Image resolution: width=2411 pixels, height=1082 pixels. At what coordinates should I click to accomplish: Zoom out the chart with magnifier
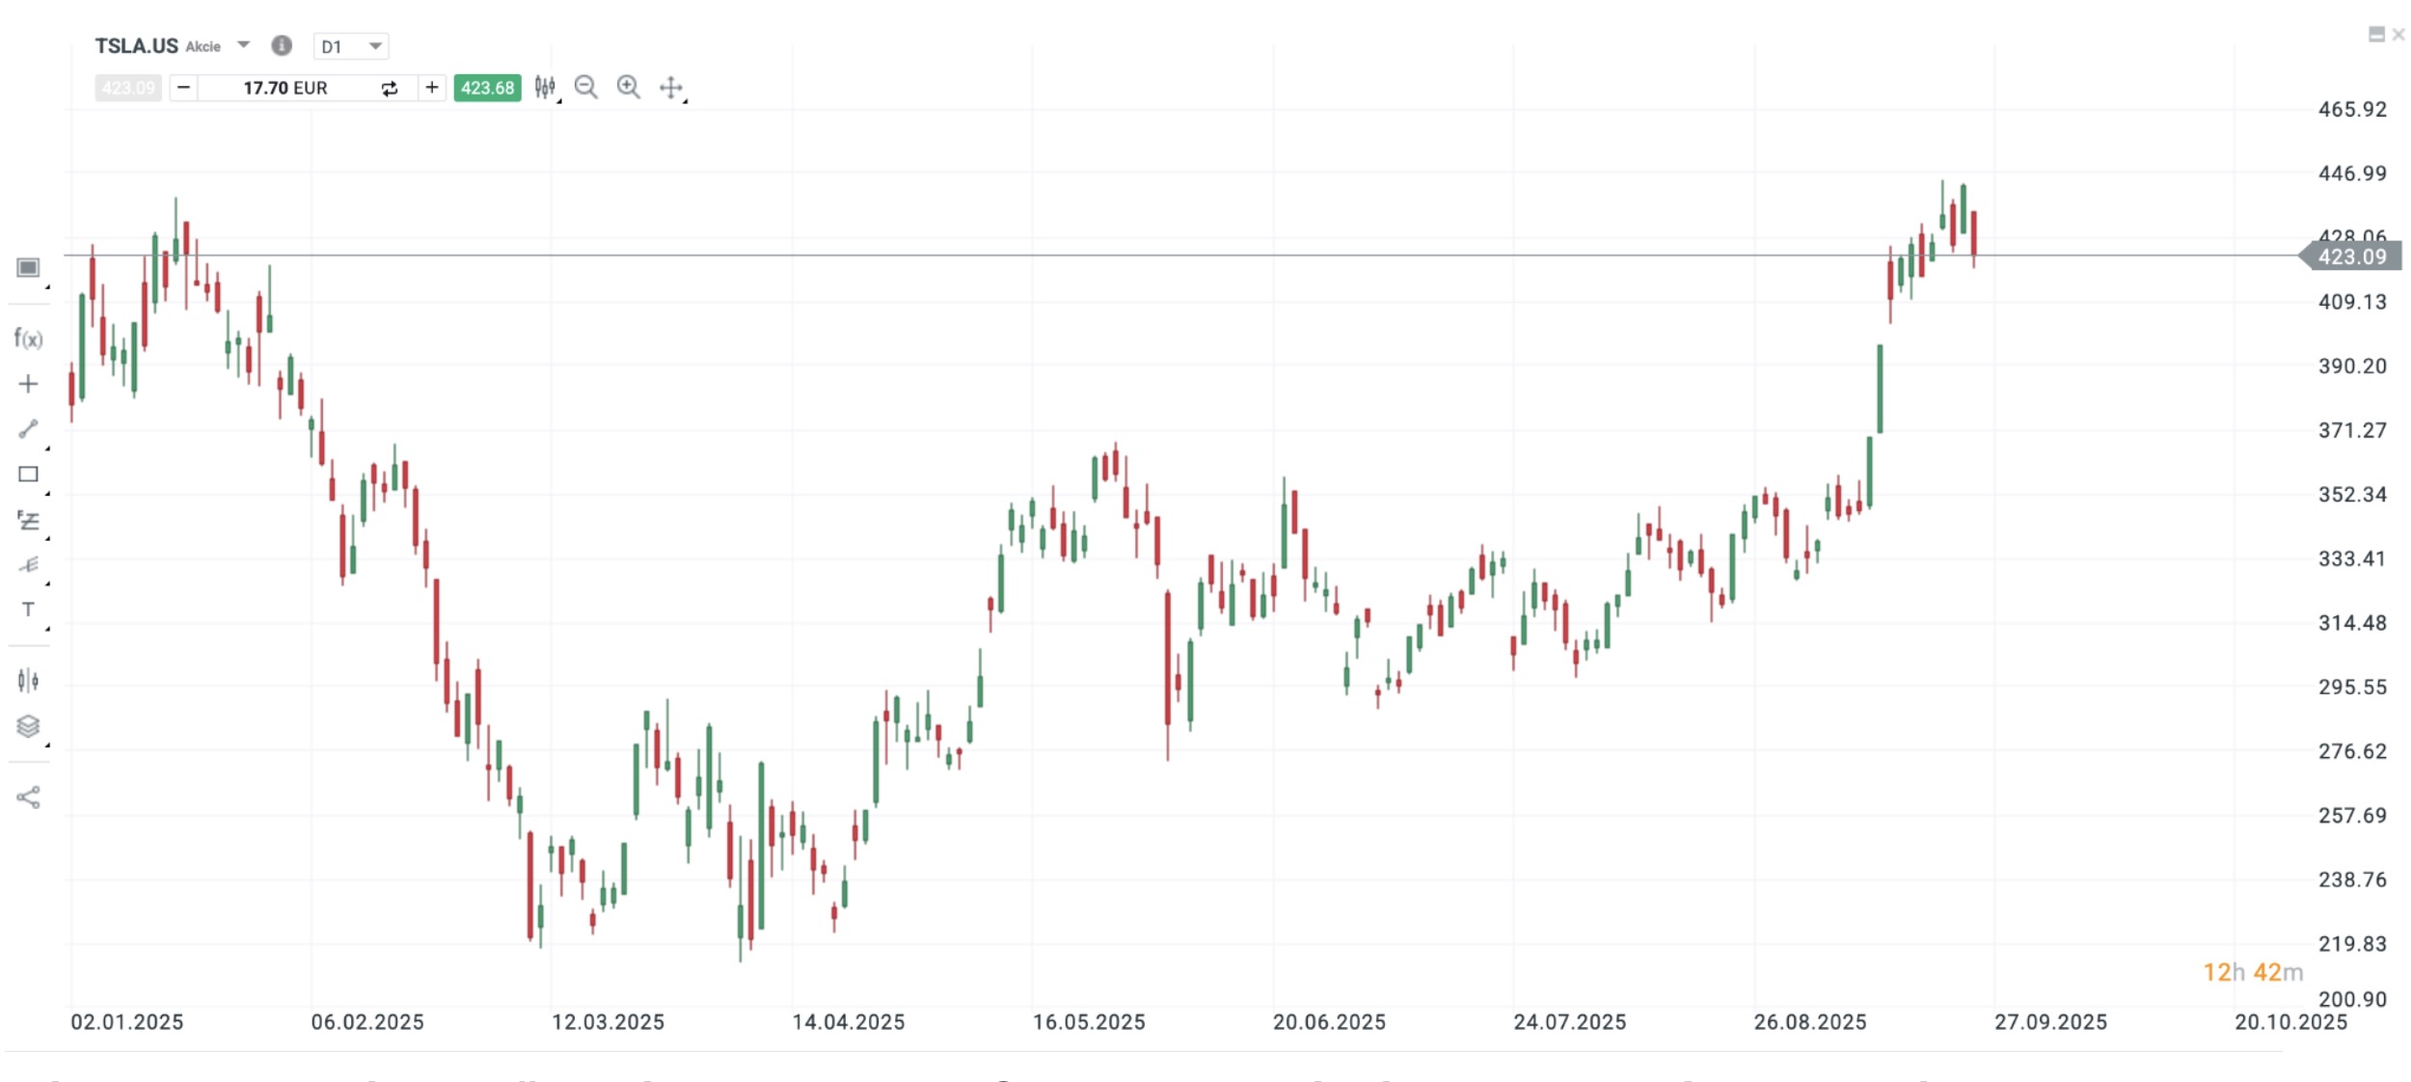(x=585, y=88)
